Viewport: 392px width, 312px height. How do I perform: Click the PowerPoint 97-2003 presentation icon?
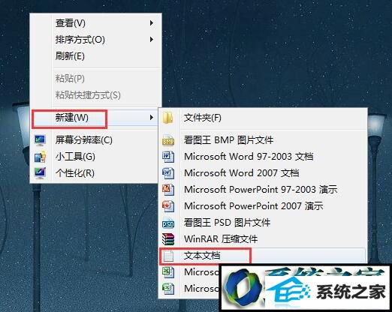pos(168,190)
